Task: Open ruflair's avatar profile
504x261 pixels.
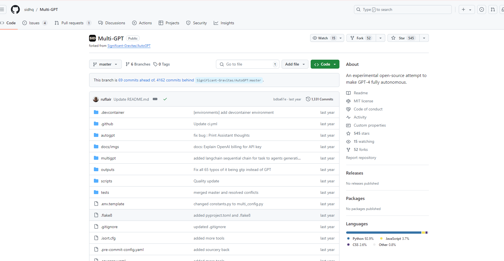Action: click(x=96, y=99)
